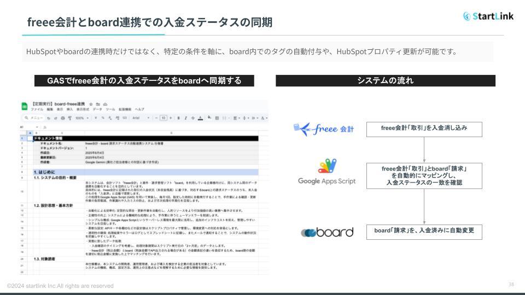The image size is (525, 295).
Task: Click the board「請求」を、入金済みに自動変更 box
Action: click(x=424, y=232)
